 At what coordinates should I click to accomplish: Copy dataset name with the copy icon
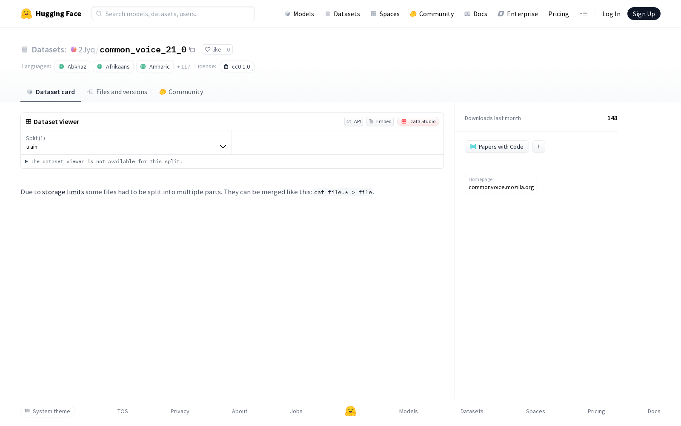coord(192,49)
